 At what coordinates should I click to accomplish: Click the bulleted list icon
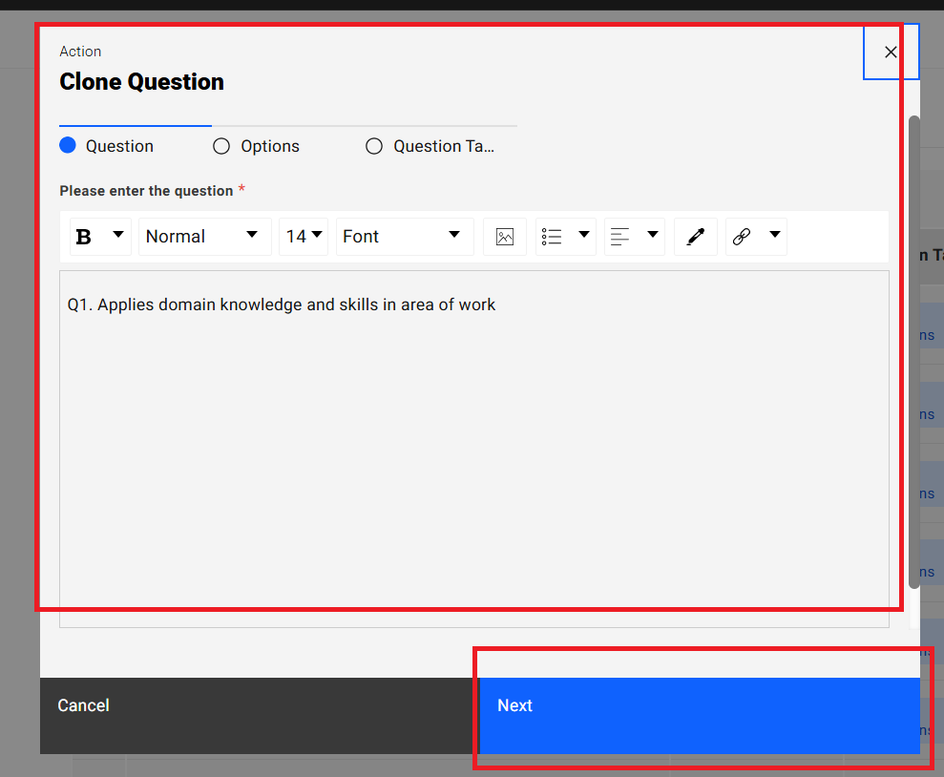click(552, 237)
